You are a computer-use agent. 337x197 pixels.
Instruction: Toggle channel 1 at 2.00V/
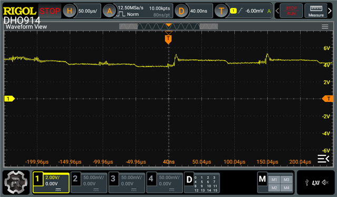[51, 183]
